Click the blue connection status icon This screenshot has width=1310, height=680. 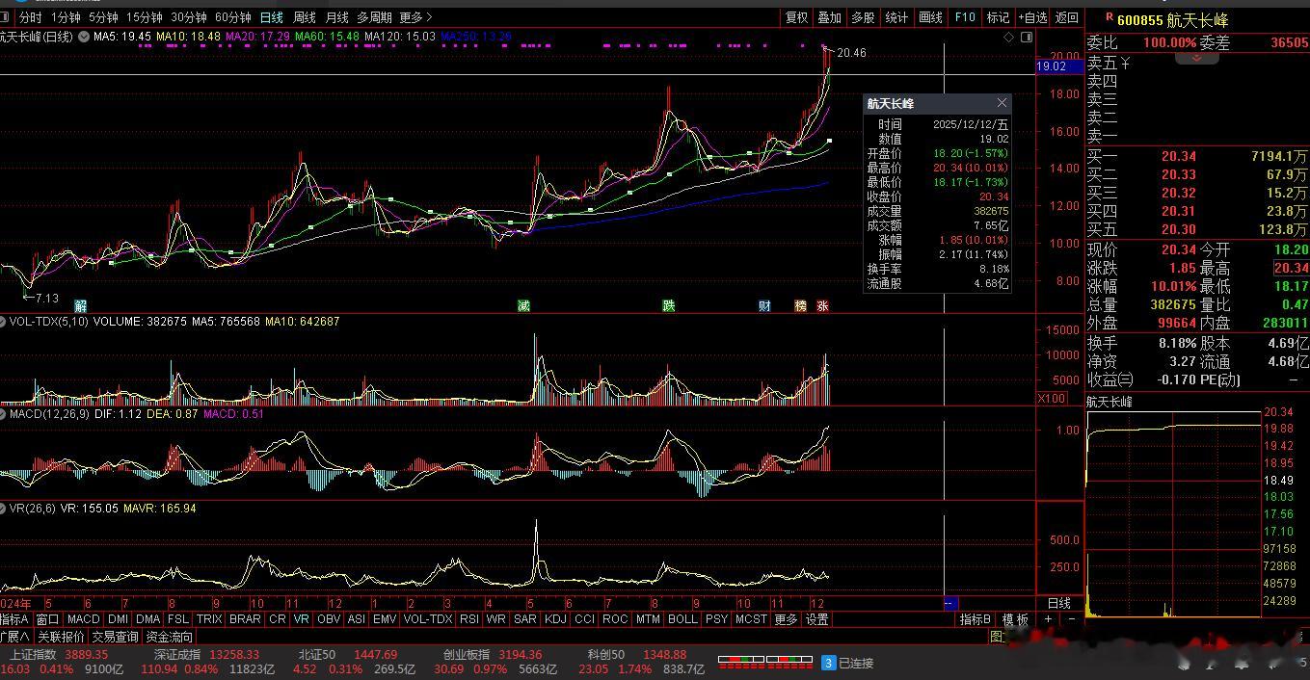coord(827,663)
